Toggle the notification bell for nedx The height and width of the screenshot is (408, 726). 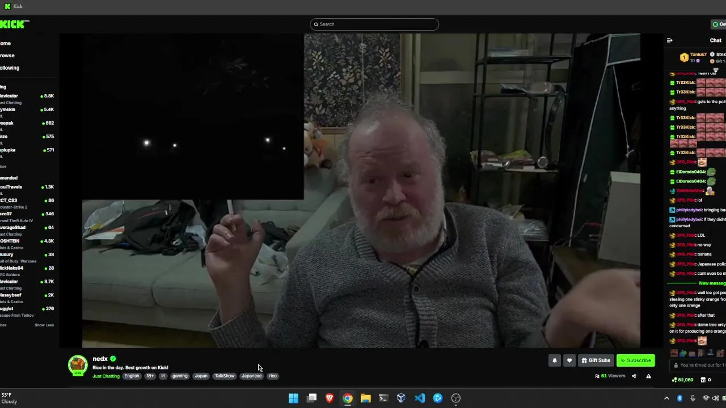point(555,360)
